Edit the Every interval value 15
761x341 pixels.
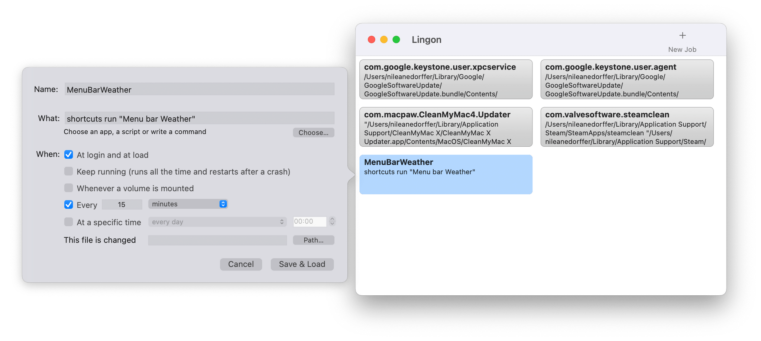pos(122,204)
